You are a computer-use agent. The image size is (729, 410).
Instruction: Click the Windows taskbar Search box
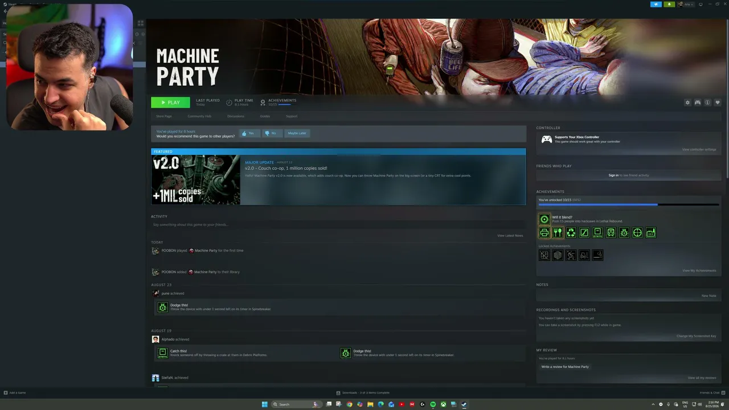point(296,404)
